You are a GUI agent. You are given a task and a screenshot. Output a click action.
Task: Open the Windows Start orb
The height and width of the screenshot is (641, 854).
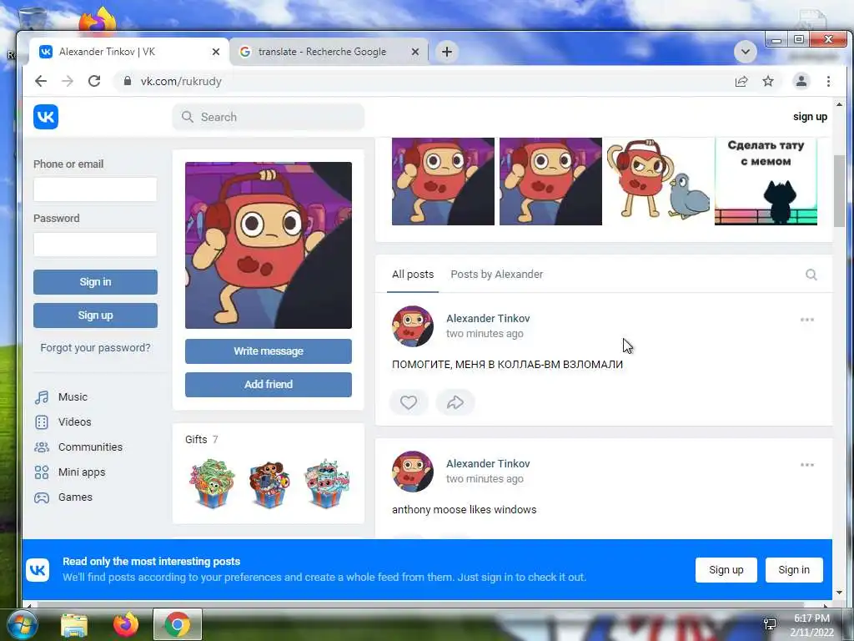(22, 624)
